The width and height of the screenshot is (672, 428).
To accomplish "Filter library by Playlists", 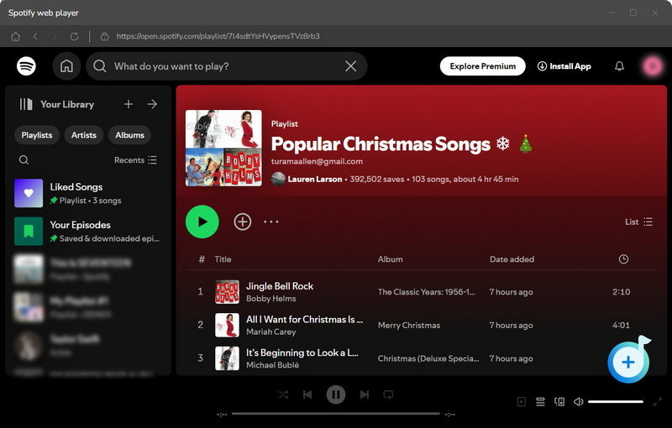I will (37, 135).
